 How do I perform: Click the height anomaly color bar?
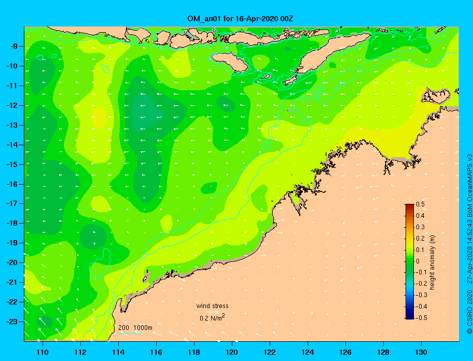[410, 261]
